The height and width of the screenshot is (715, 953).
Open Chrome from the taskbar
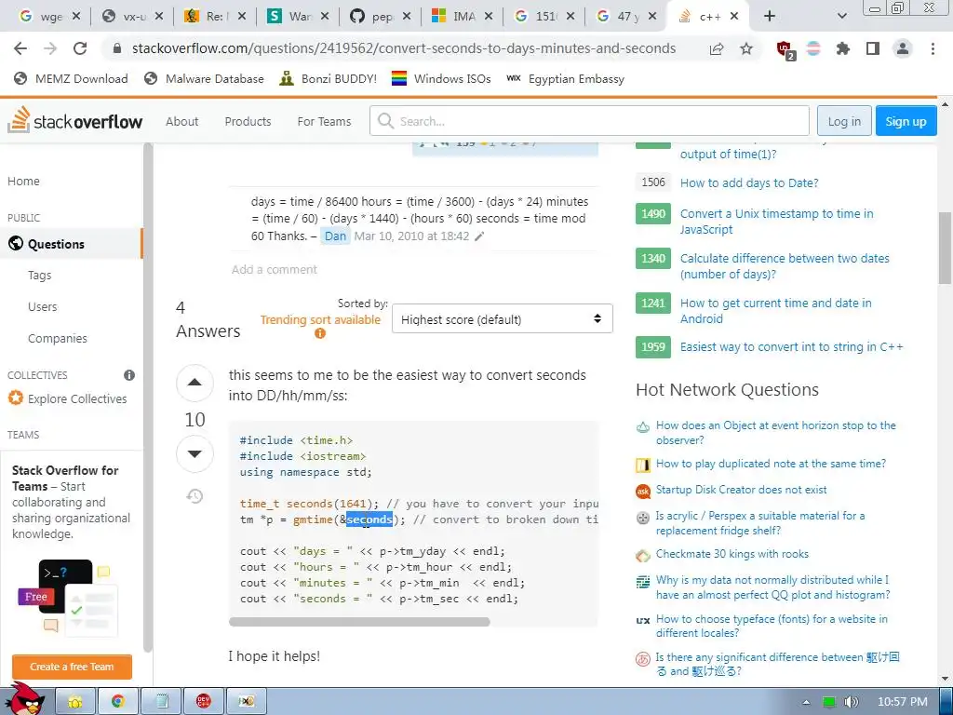118,701
